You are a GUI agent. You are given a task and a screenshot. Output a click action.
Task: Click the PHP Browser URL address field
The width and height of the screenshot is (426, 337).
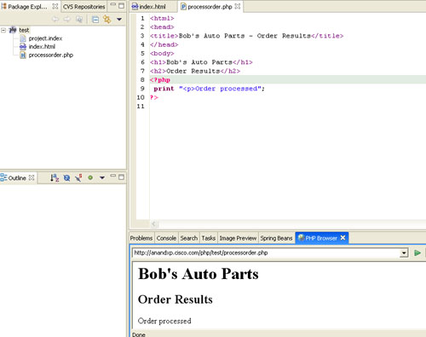[266, 253]
